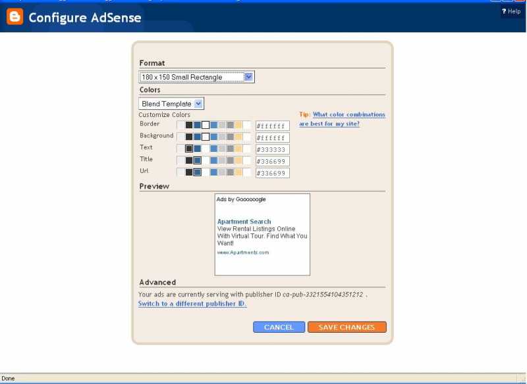
Task: Click the Format dropdown arrow
Action: pyautogui.click(x=249, y=76)
